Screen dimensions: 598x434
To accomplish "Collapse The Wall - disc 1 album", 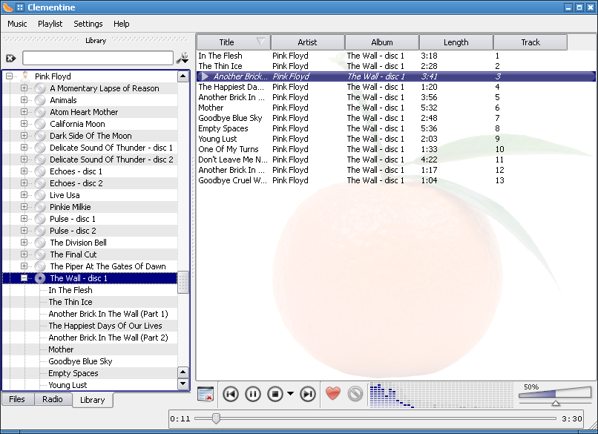I will pos(24,278).
